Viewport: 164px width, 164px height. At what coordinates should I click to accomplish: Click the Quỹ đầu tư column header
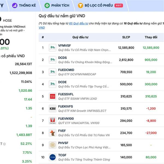pyautogui.click(x=80, y=37)
